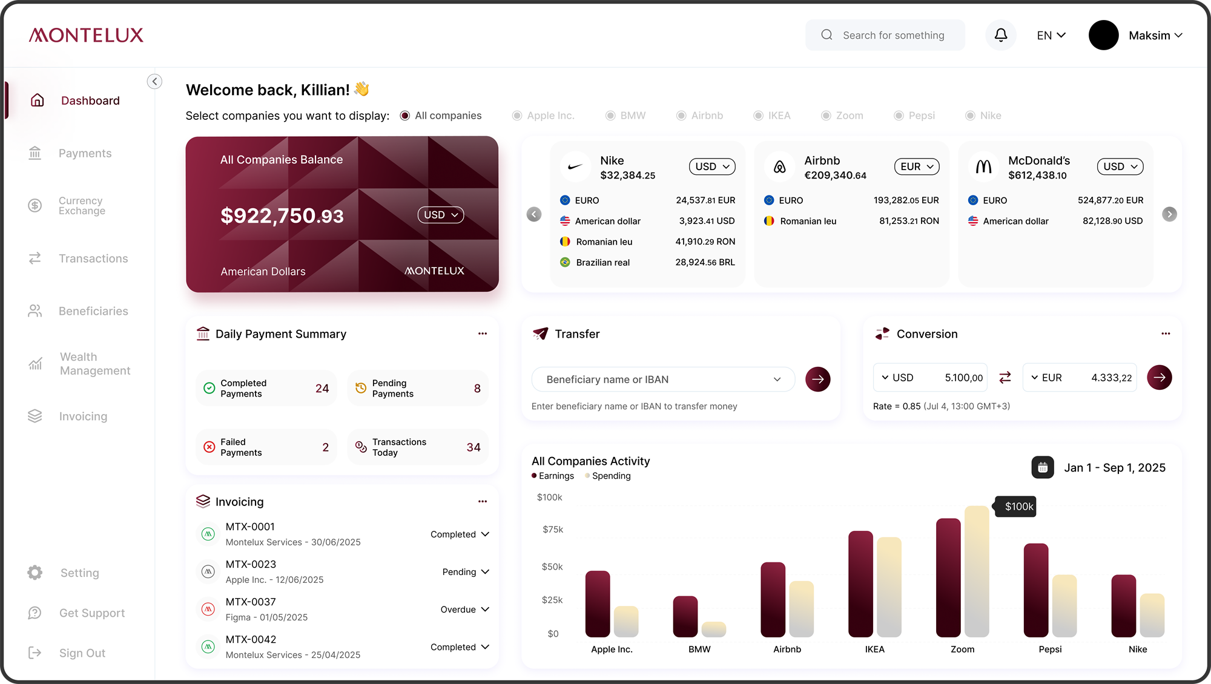The width and height of the screenshot is (1211, 684).
Task: Select the Zoom company radio button
Action: pos(826,116)
